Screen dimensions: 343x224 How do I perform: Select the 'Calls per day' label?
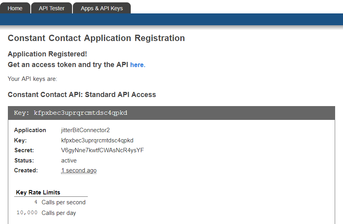(59, 213)
